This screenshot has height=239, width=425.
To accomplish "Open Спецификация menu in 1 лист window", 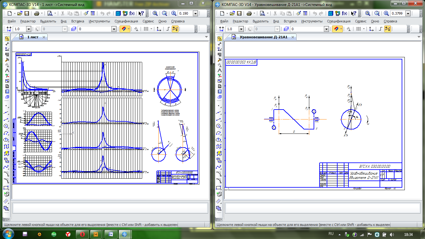I will point(126,21).
